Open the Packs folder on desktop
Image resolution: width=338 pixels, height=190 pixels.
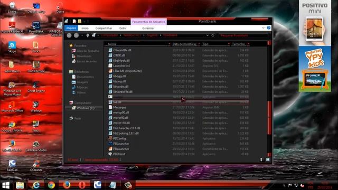[36, 47]
